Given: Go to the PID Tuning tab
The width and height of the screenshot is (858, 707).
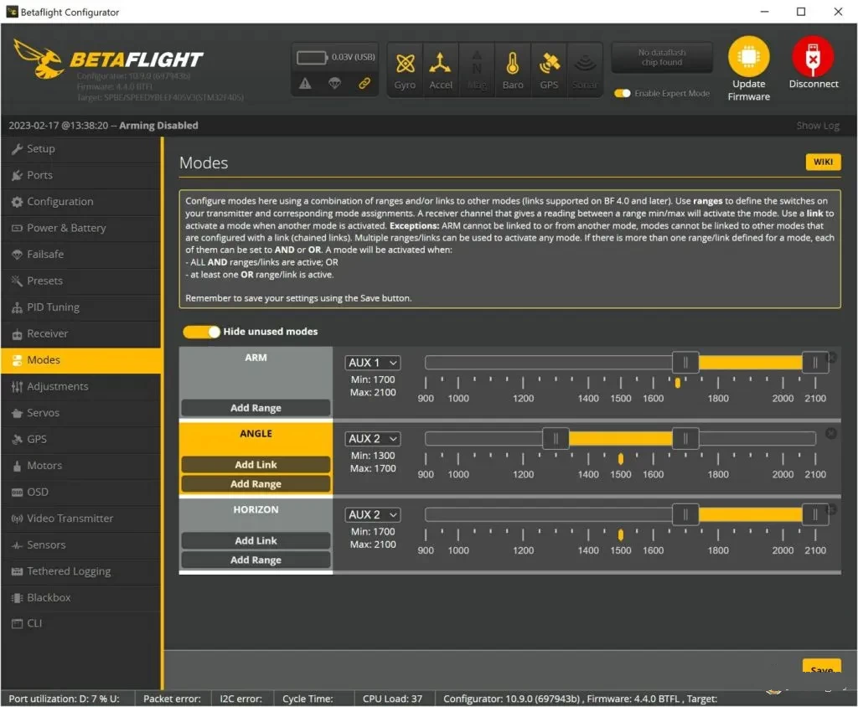Looking at the screenshot, I should 81,307.
